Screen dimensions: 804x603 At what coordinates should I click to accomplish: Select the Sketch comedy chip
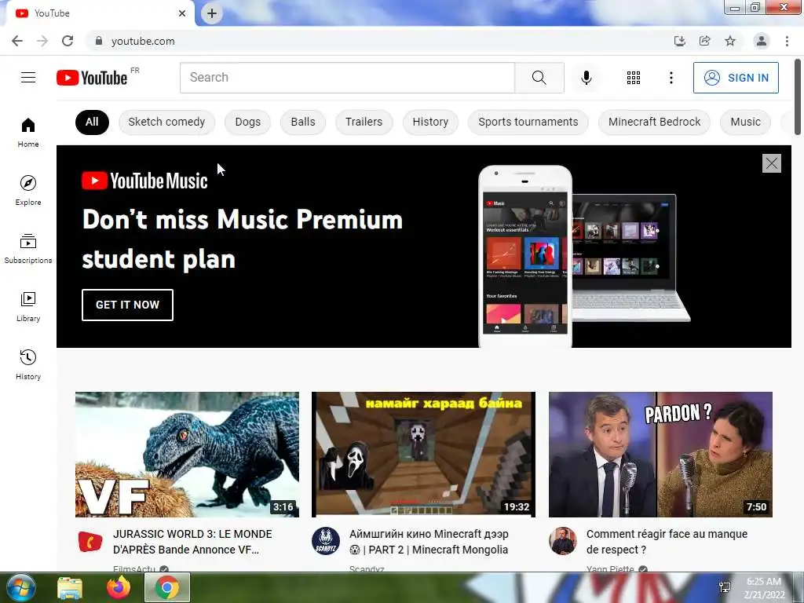coord(166,122)
